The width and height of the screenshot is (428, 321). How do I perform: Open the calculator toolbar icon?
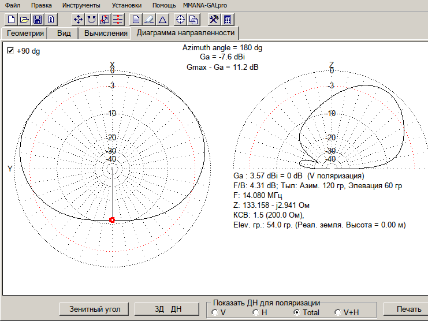click(228, 19)
